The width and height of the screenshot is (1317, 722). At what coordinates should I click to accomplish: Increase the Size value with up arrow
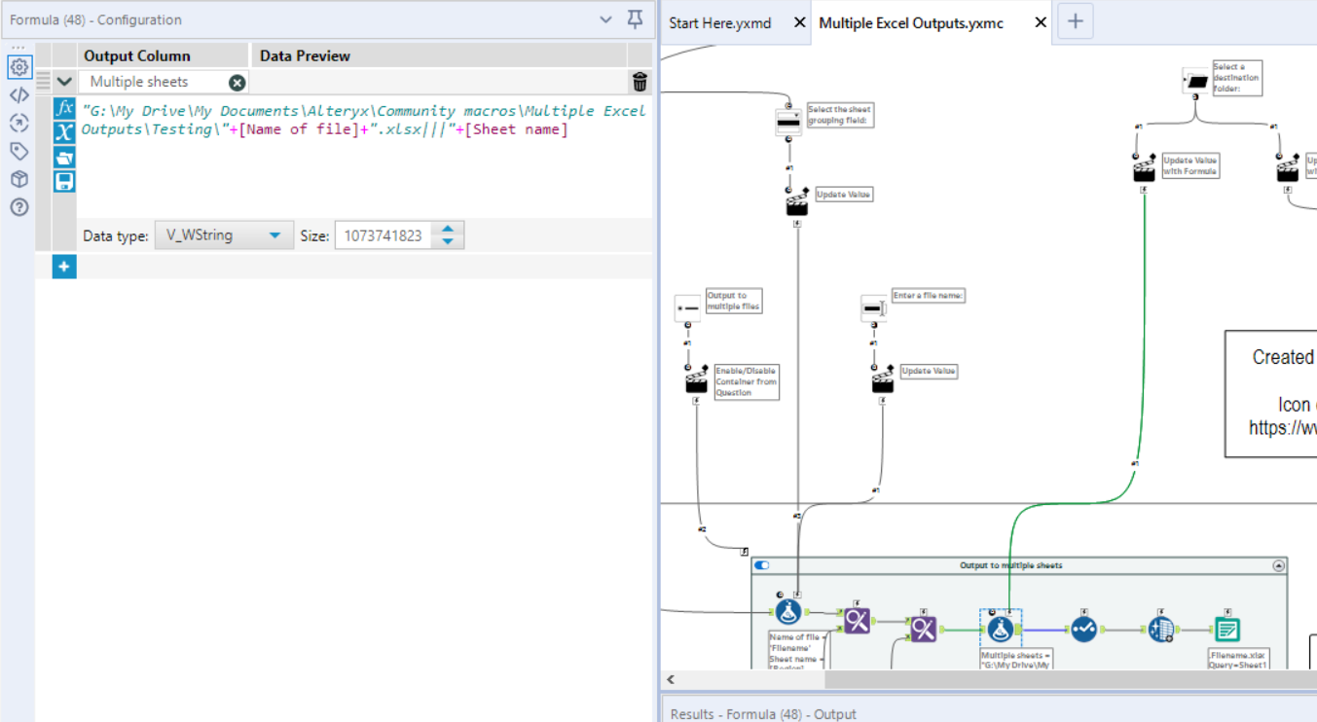[448, 230]
